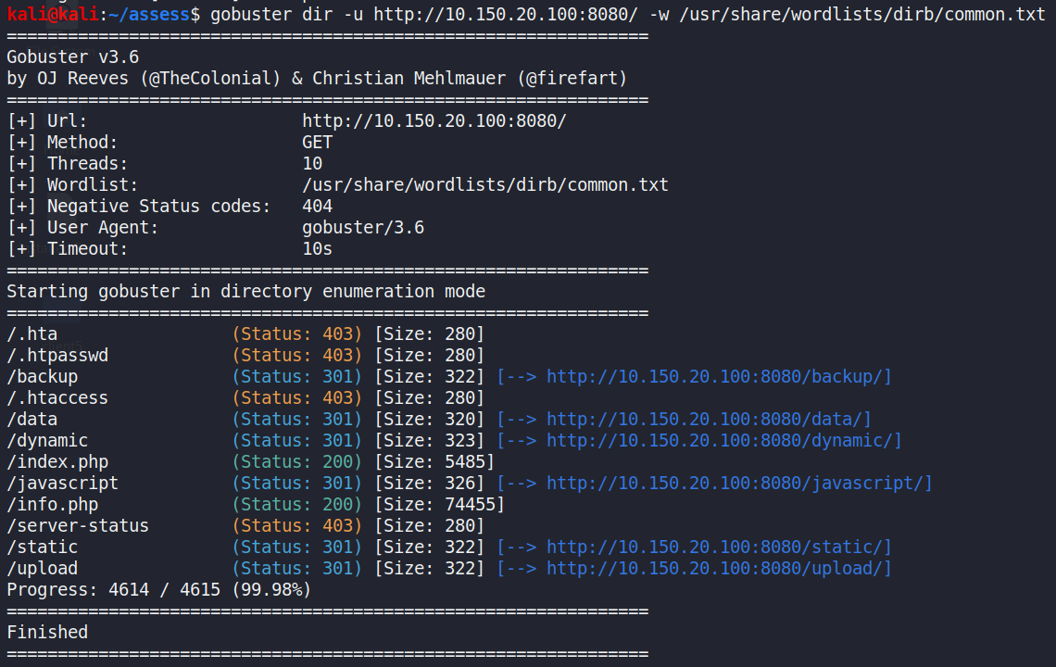
Task: Click the authors line mentioning @firefart
Action: tap(317, 78)
